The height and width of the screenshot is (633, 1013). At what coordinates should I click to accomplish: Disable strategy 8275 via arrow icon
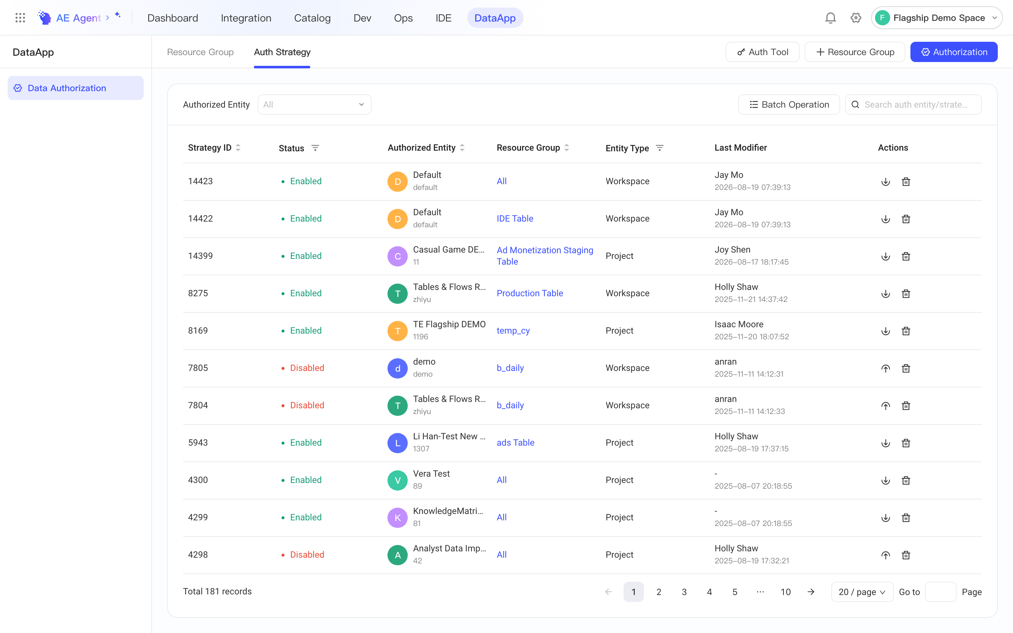click(x=885, y=293)
